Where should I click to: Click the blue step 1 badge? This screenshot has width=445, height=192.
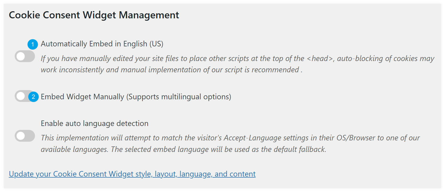33,44
